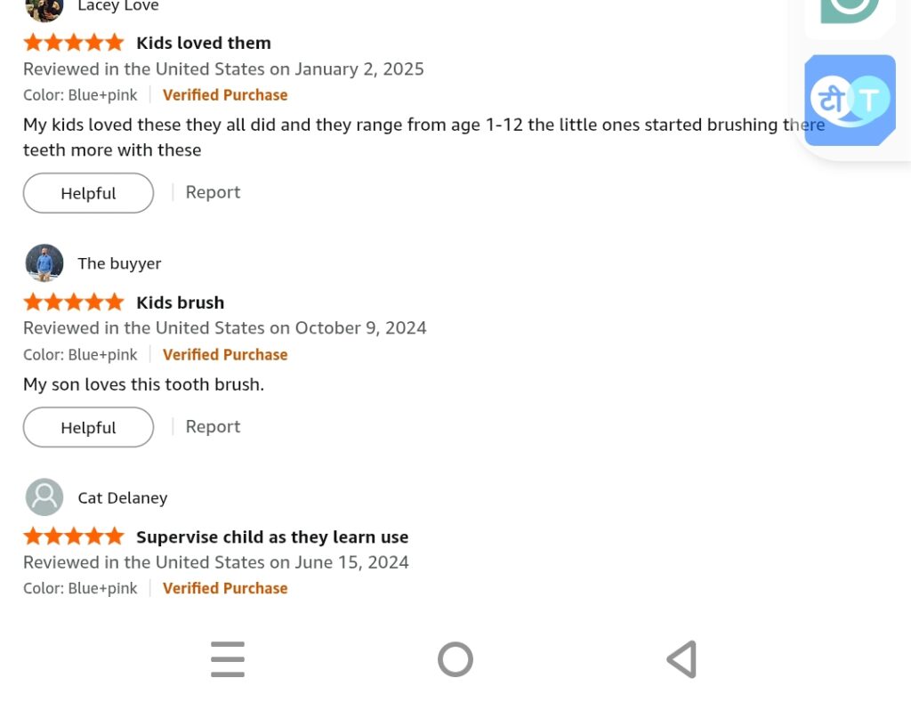Mark the Kids brush review as Helpful
Viewport: 911px width, 710px height.
(88, 427)
